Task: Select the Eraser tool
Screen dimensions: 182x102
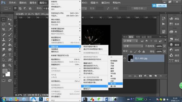Action: [x=4, y=45]
